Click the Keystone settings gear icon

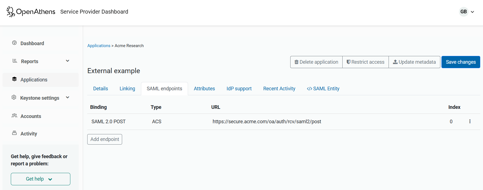pos(14,97)
